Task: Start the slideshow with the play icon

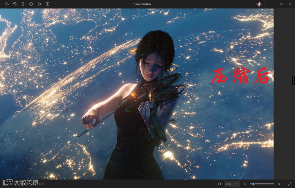Action: coord(48,4)
